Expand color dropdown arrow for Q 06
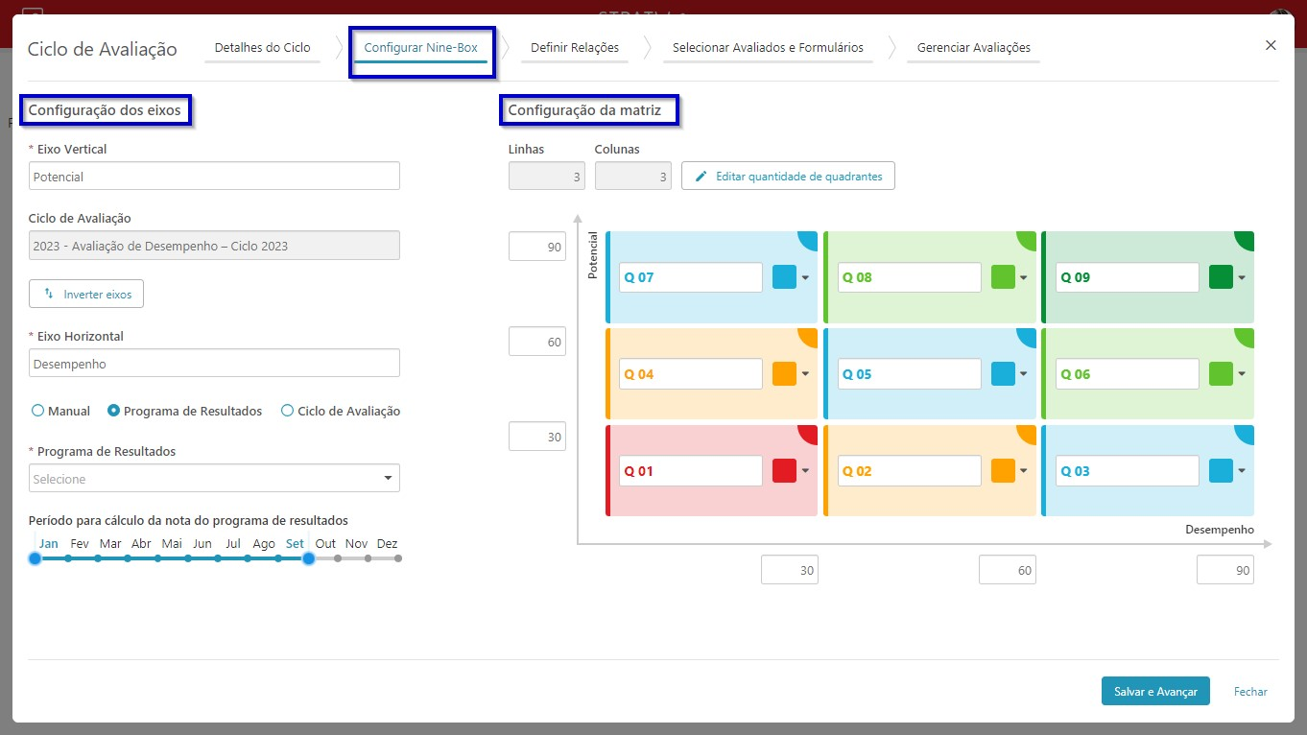Screen dimensions: 1307x735 1242,375
